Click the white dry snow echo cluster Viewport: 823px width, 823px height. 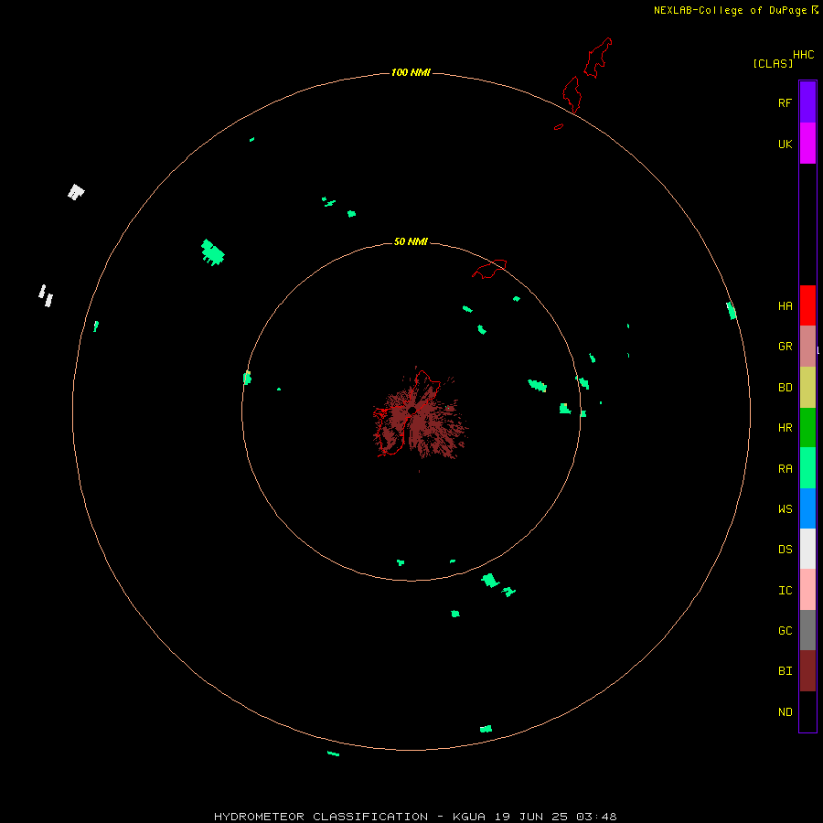76,192
